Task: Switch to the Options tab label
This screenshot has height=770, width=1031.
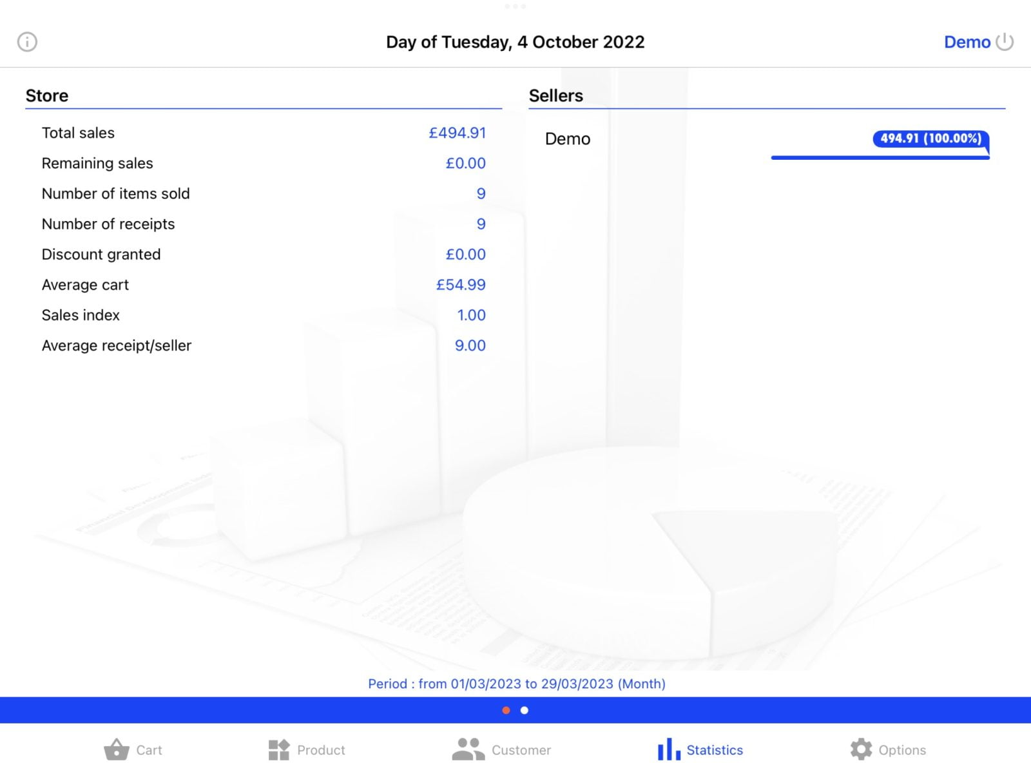Action: [902, 750]
